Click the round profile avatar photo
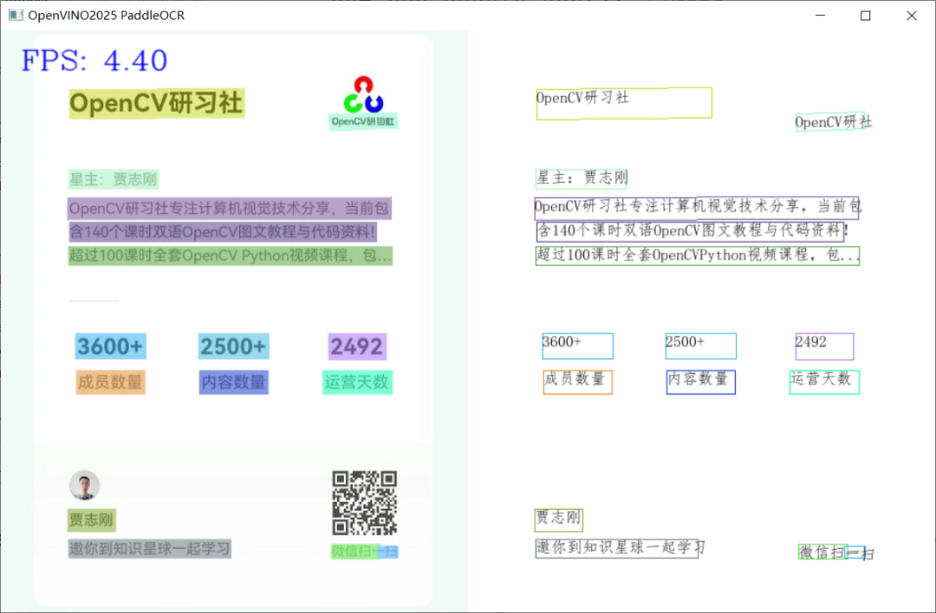 [x=84, y=485]
